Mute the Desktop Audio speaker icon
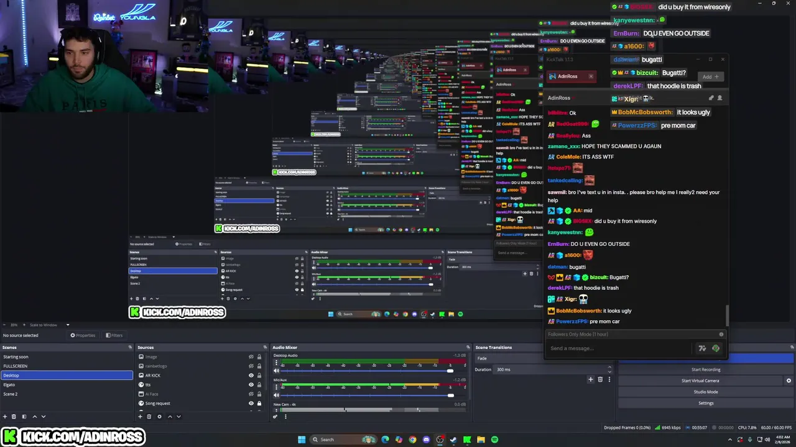The image size is (796, 447). (x=276, y=371)
